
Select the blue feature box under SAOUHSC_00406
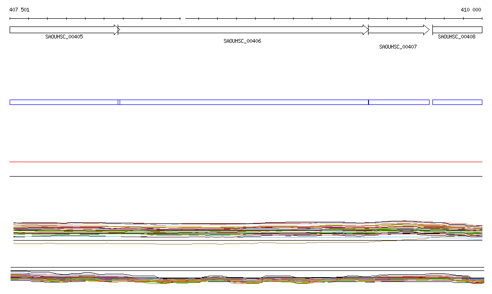coord(244,102)
